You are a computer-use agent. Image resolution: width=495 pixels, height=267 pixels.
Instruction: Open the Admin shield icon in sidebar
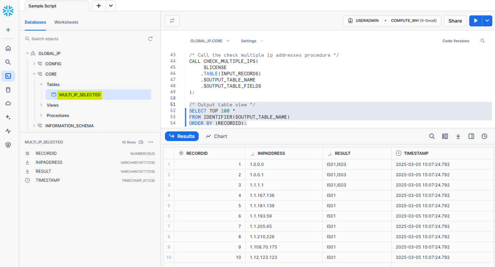(x=8, y=145)
